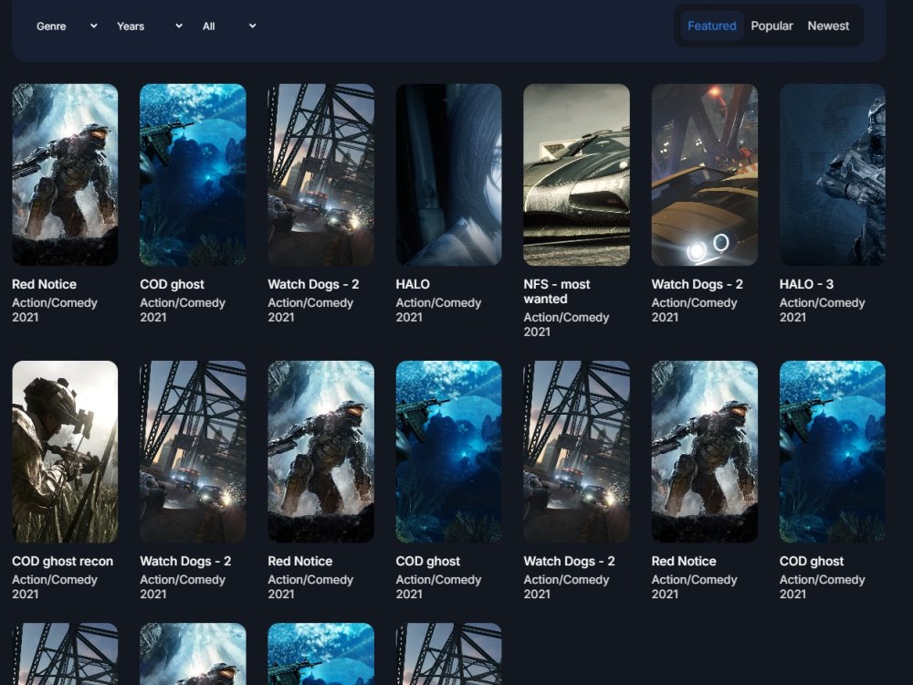Click the "HALO" title text

[413, 284]
